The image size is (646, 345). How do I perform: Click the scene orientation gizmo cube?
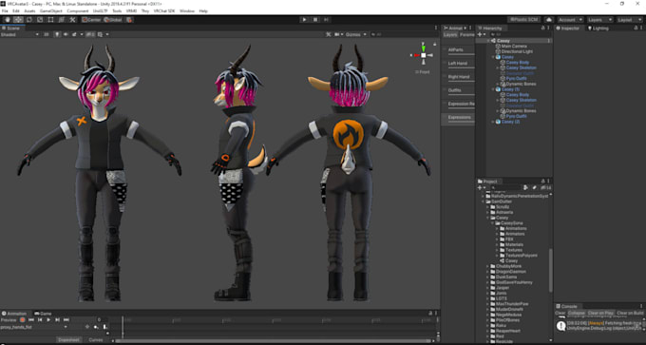(x=423, y=55)
